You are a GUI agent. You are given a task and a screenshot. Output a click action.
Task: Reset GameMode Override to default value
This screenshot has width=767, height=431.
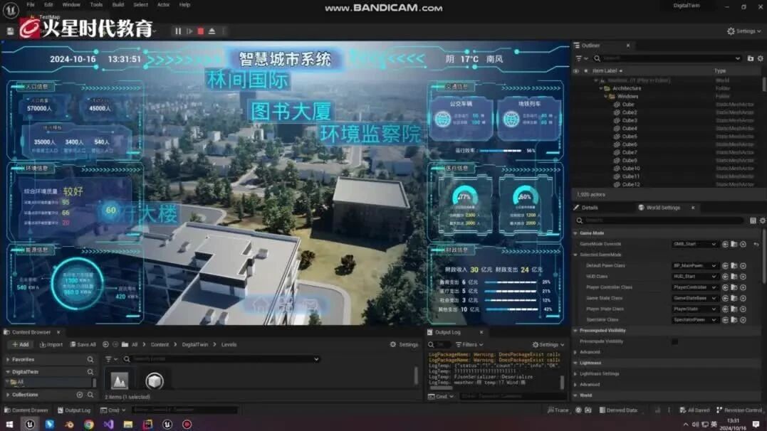coord(756,244)
